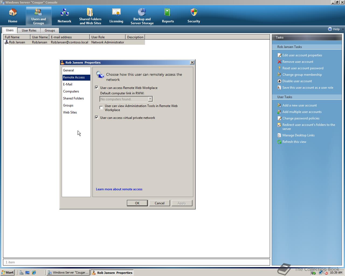Sort by User Role column header
345x276 pixels.
[108, 37]
